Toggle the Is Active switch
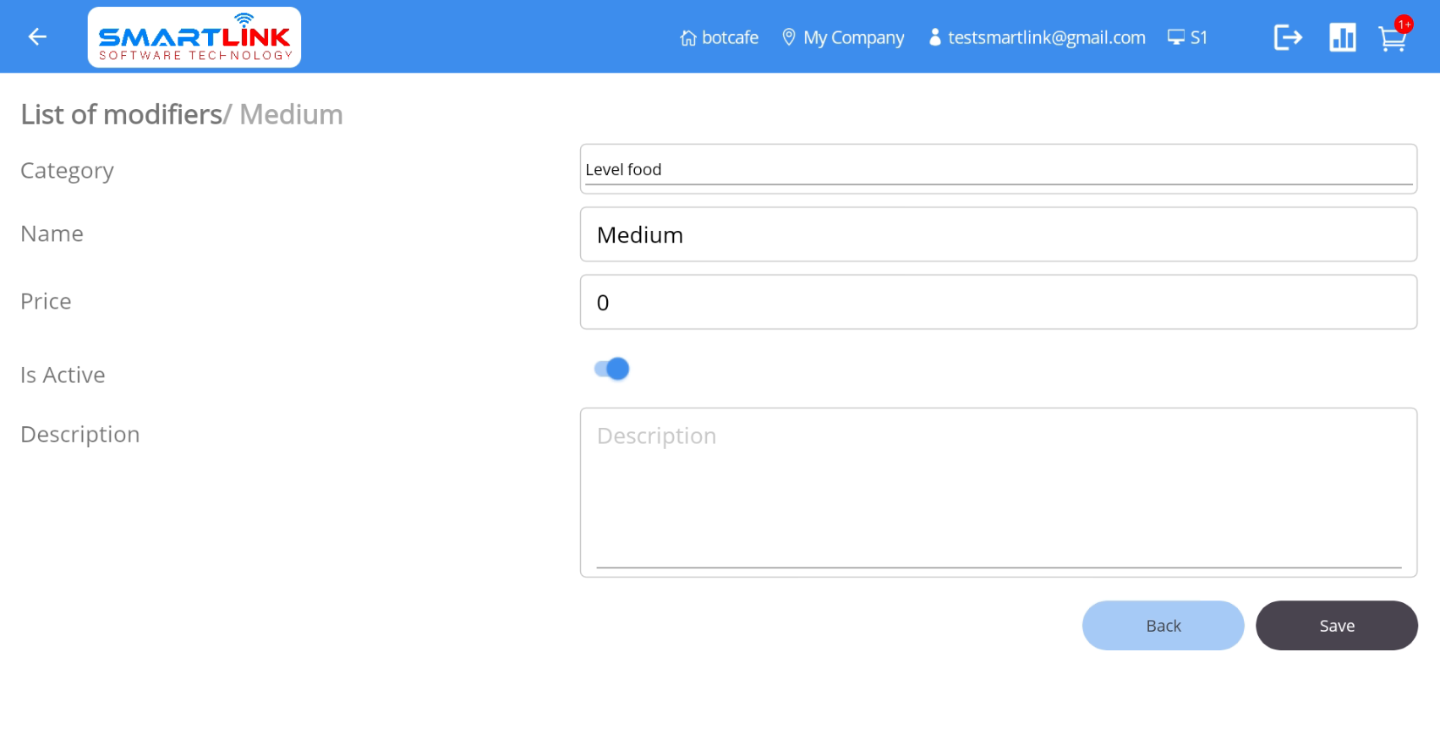1440x729 pixels. 611,369
